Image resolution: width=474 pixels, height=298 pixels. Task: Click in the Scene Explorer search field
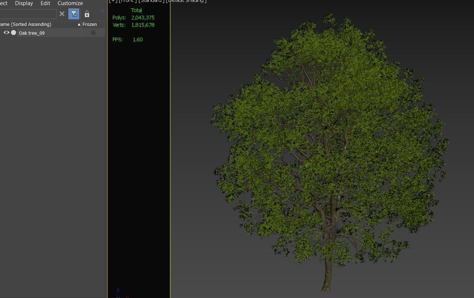(28, 14)
